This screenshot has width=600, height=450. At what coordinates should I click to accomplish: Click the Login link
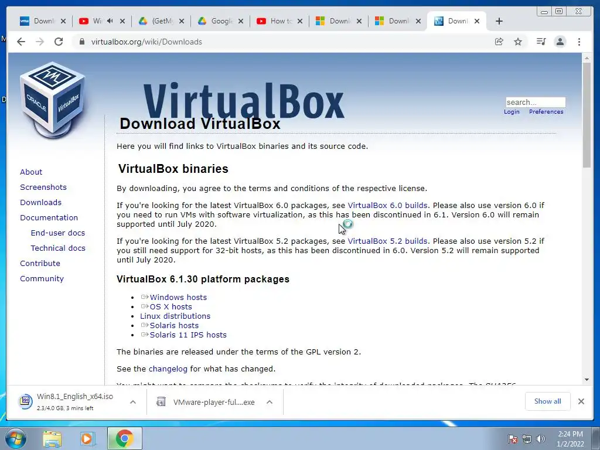pos(512,112)
